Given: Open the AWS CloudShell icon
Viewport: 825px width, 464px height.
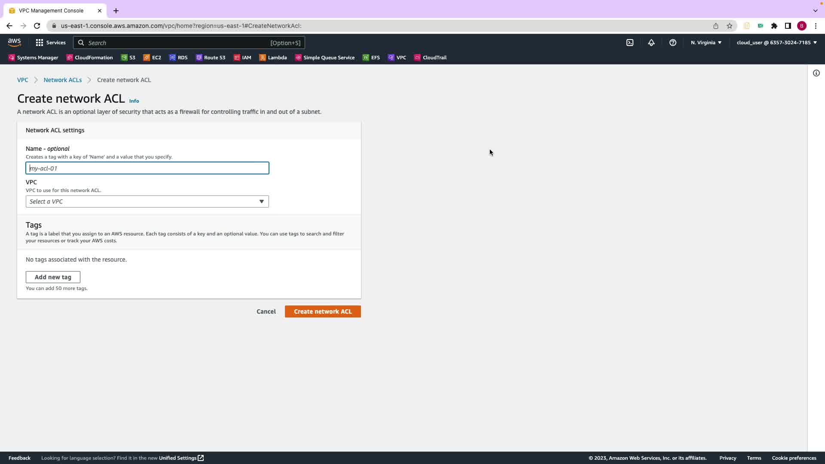Looking at the screenshot, I should click(x=630, y=43).
